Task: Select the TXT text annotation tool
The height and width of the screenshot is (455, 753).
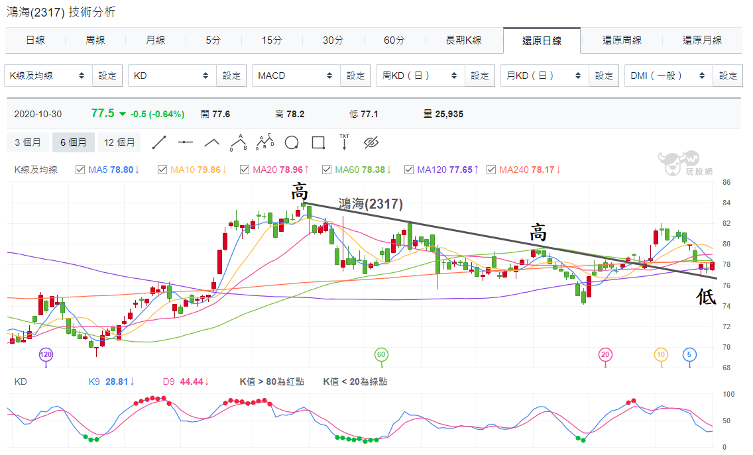Action: 344,142
